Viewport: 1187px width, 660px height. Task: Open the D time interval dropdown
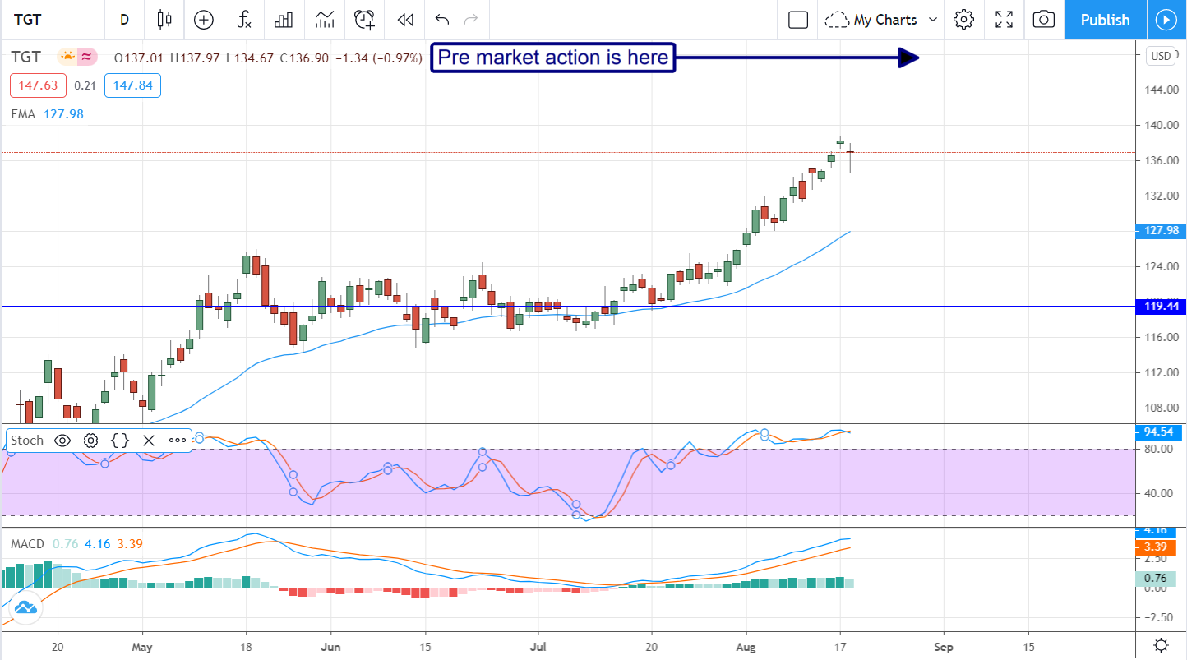[124, 20]
